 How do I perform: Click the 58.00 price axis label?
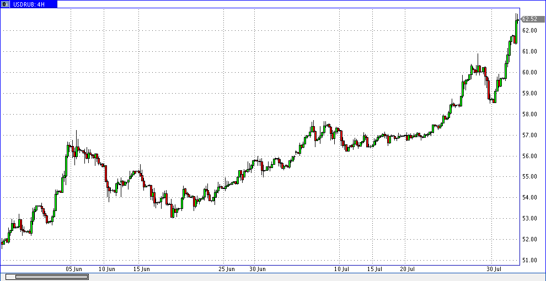(x=529, y=114)
